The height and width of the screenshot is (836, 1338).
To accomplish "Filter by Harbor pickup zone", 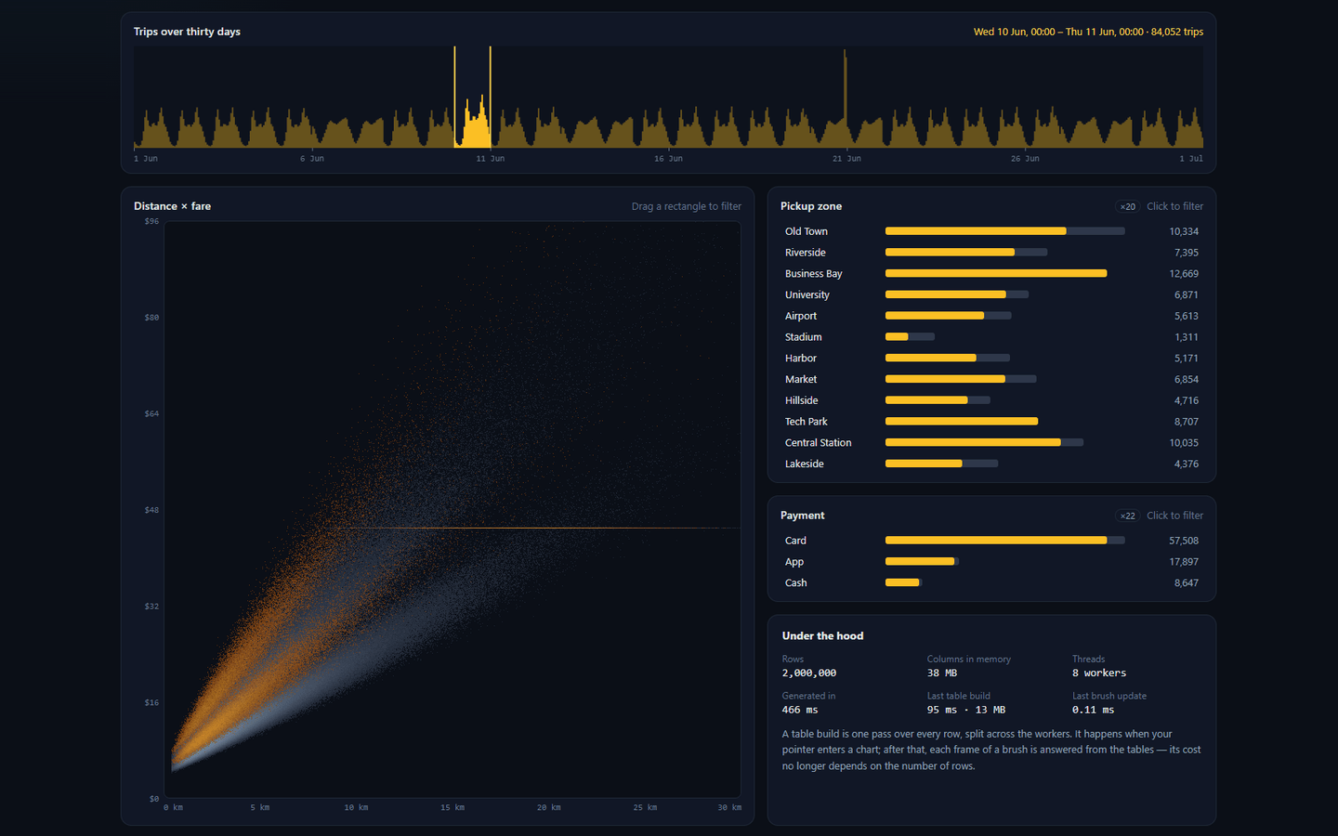I will coord(991,359).
